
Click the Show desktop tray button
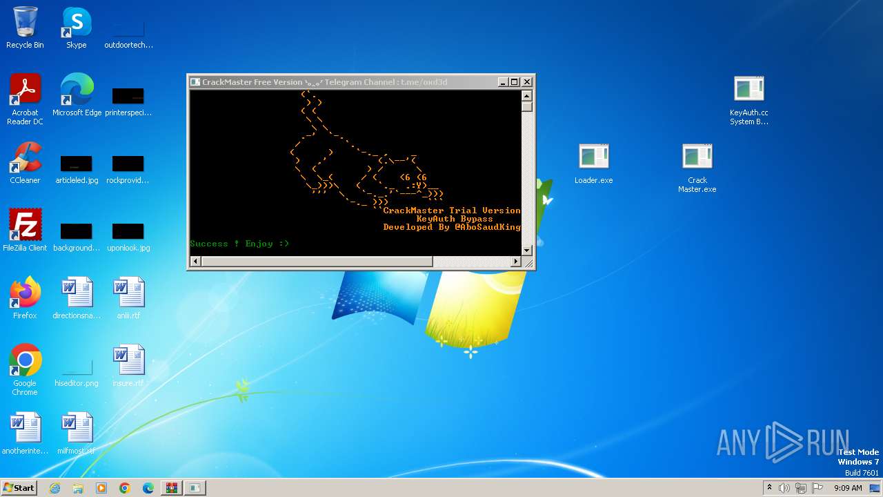[x=875, y=488]
